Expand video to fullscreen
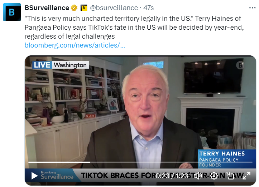Screen dimensions: 259x187 coord(246,176)
